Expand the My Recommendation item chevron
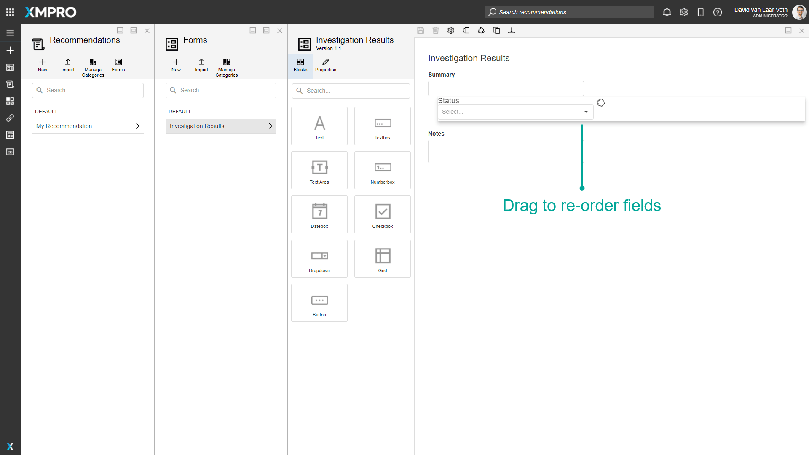The height and width of the screenshot is (455, 809). [x=138, y=126]
